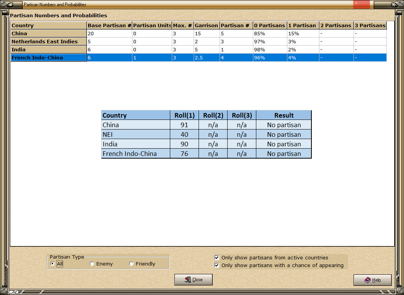Click China's garrison value 15
Screen dimensions: 404x295
207,33
